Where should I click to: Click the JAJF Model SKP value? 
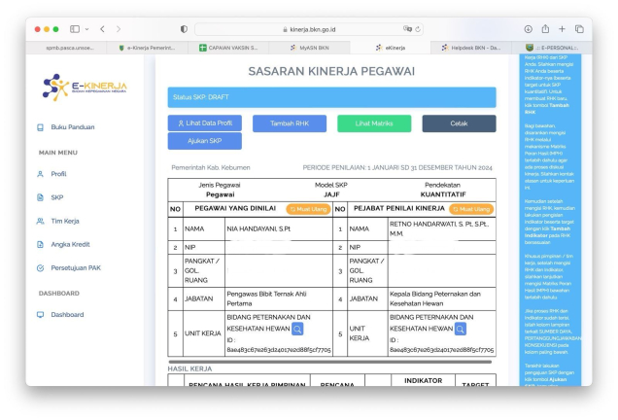(x=331, y=194)
